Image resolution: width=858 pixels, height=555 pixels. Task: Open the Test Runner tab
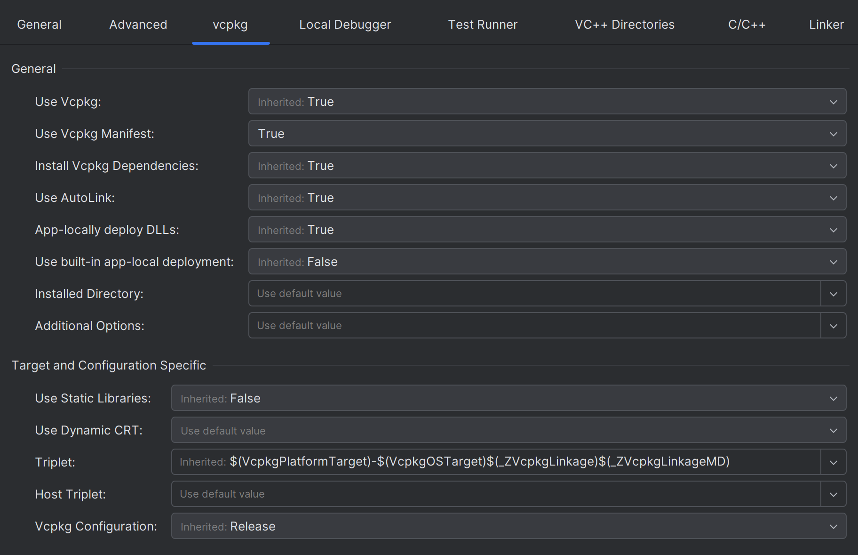tap(483, 24)
